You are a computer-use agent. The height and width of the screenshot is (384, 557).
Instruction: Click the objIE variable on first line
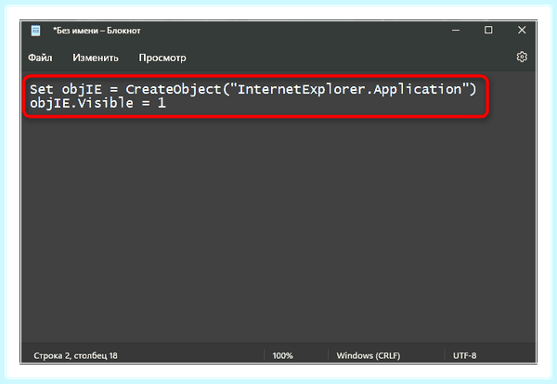(82, 89)
